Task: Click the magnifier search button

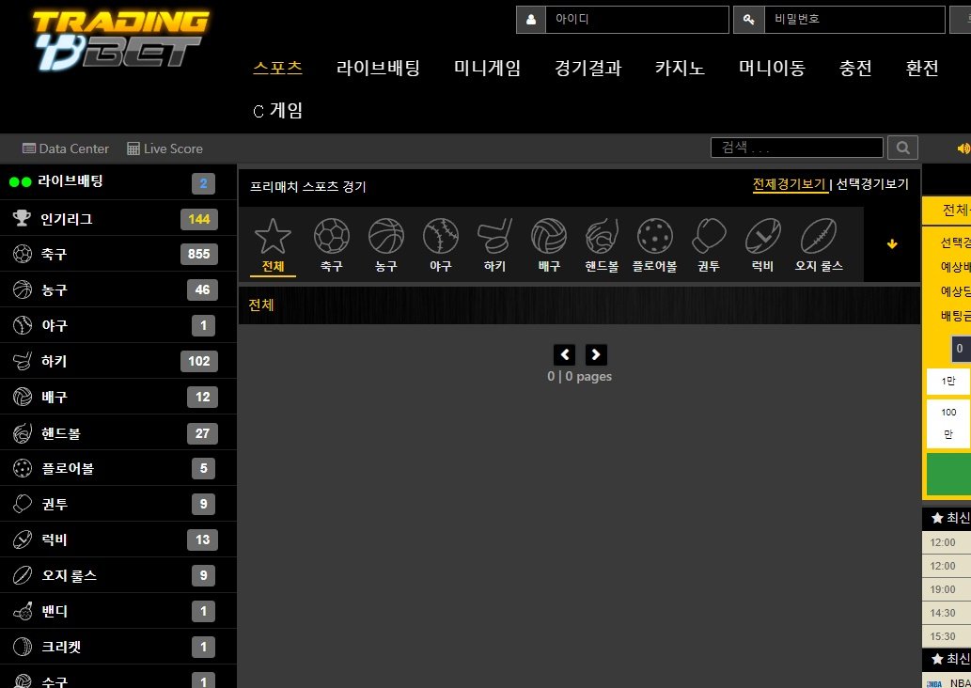Action: pyautogui.click(x=902, y=148)
